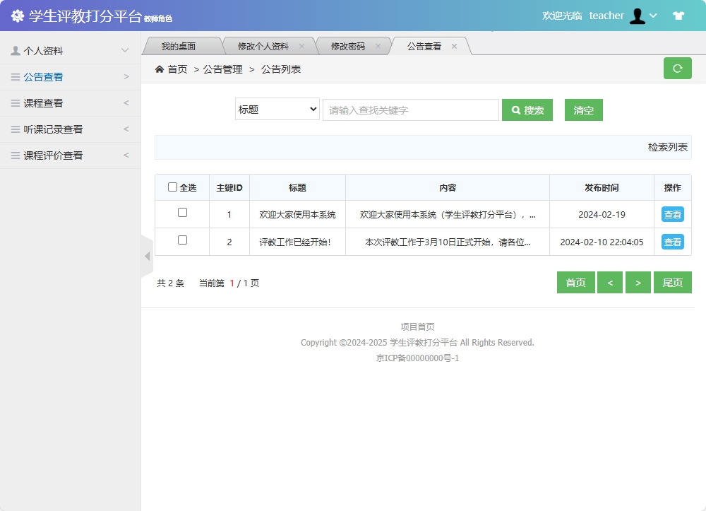706x511 pixels.
Task: Click the magnifier 搜索 search button
Action: coord(527,110)
